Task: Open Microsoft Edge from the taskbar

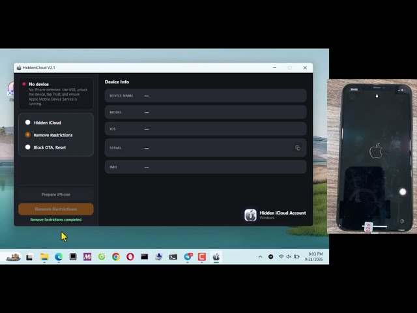Action: pyautogui.click(x=59, y=256)
